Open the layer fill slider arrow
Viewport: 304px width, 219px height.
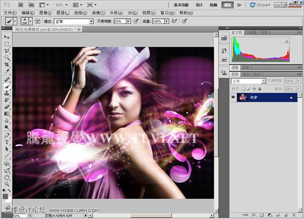(298, 89)
